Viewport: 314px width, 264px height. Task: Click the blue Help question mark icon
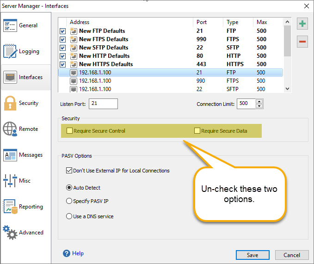click(67, 253)
